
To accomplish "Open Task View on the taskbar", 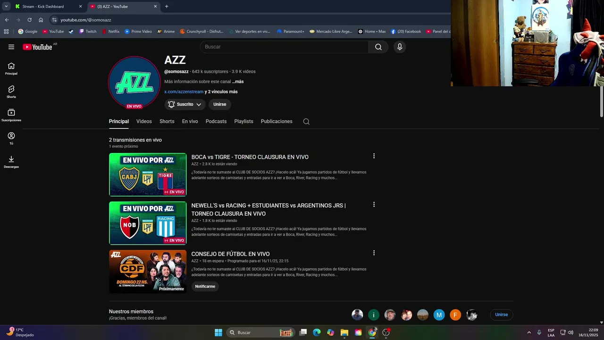I will (303, 332).
